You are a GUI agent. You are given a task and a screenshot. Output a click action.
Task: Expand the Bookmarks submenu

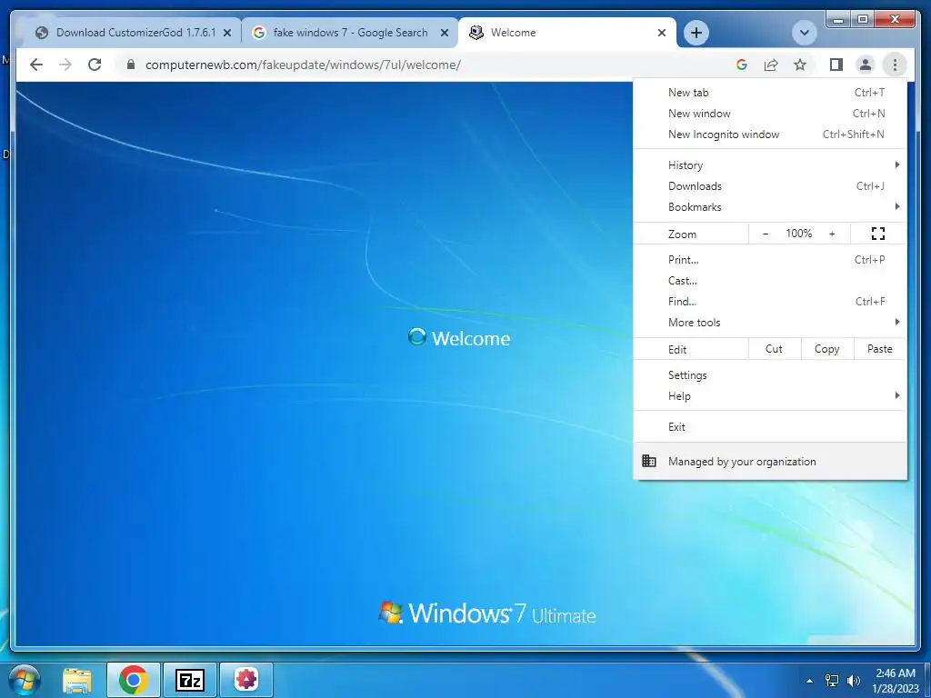coord(770,206)
